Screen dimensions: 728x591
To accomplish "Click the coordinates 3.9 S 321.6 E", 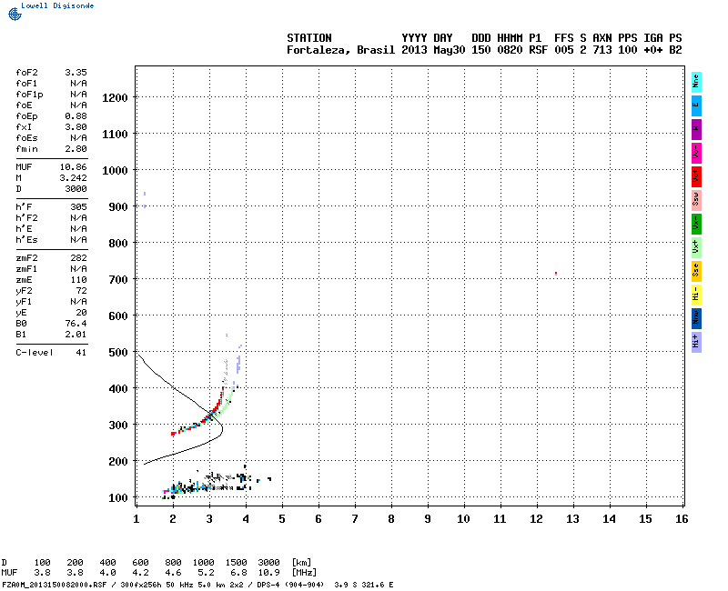I will coord(363,585).
